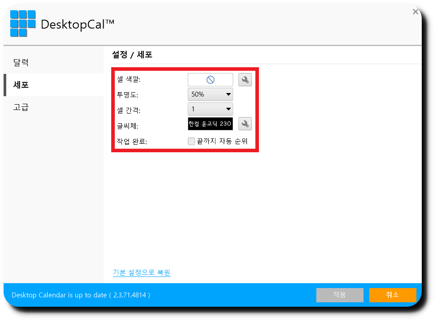Click the 적용 apply button
The height and width of the screenshot is (321, 436).
[339, 295]
